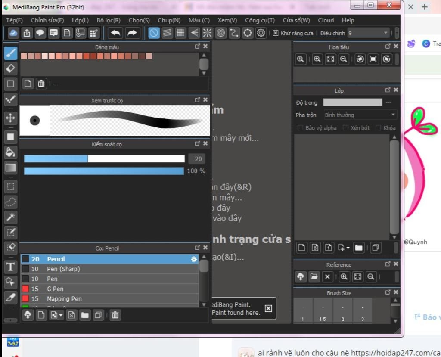Select the Move tool
441x357 pixels.
click(11, 118)
